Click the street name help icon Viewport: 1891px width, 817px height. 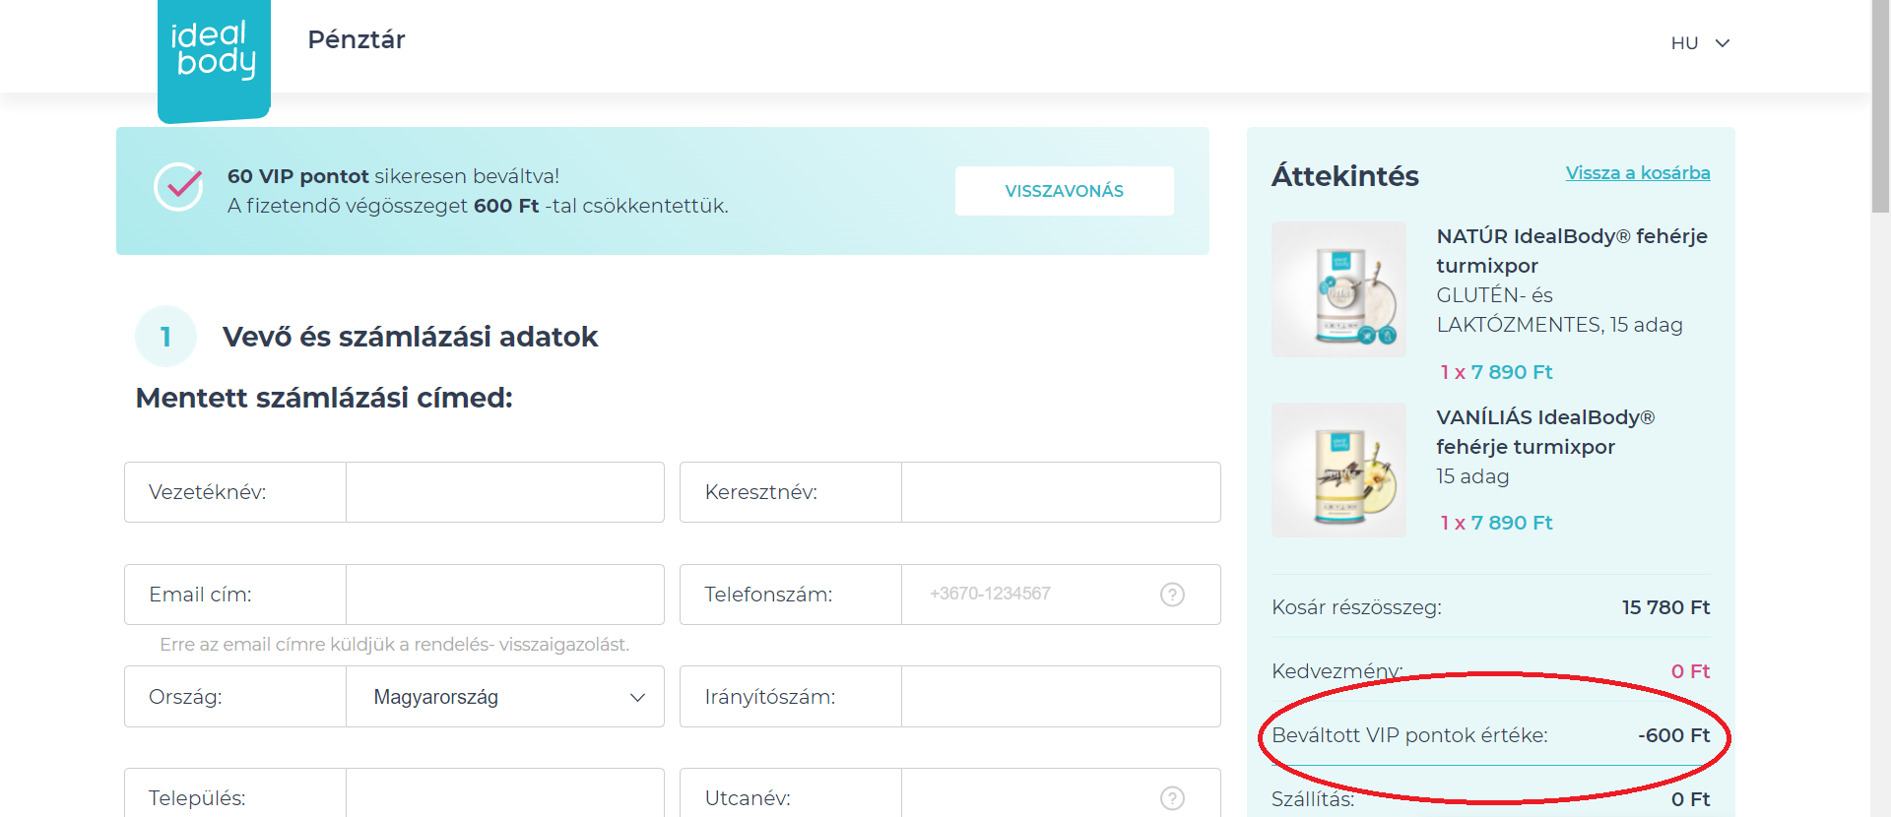coord(1172,797)
